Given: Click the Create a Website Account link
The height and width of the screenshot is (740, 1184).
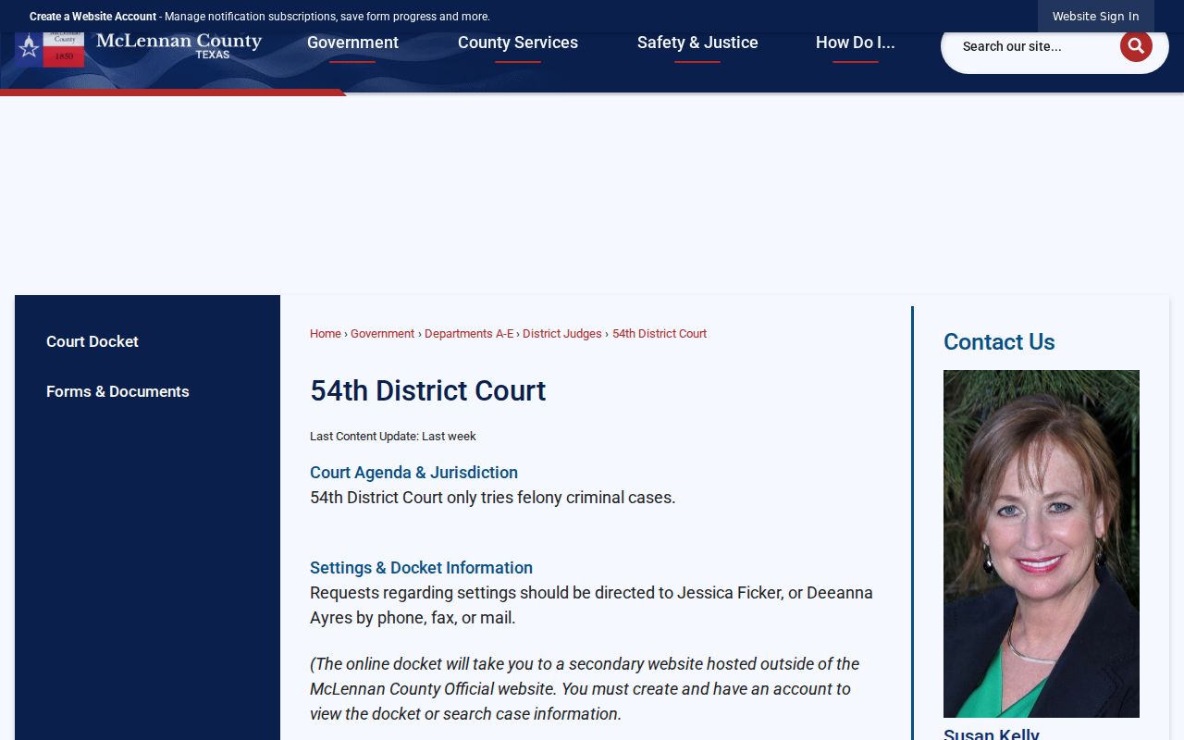Looking at the screenshot, I should click(92, 17).
